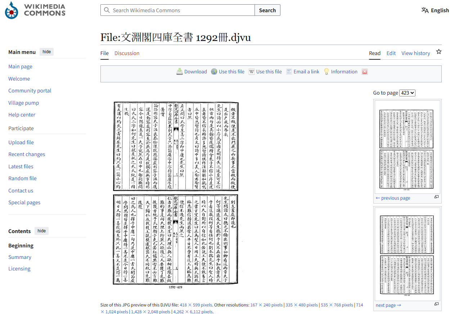Click the Information link text
This screenshot has height=314, width=450.
point(344,72)
